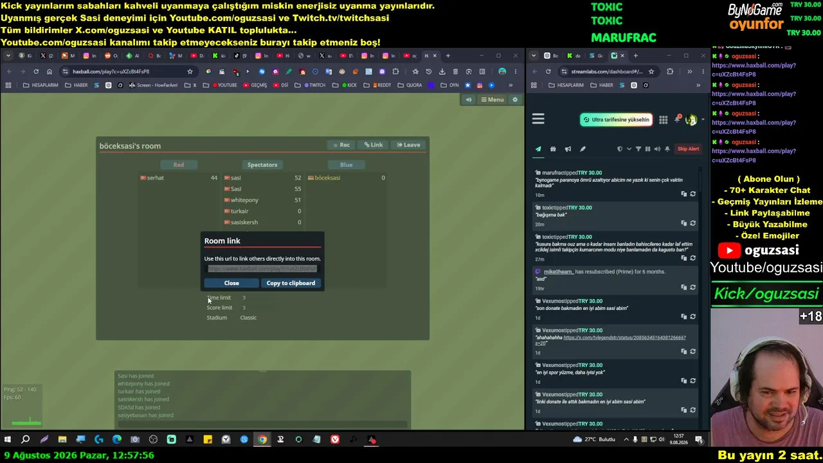This screenshot has height=463, width=823.
Task: Mute HaxBall game sound with speaker icon
Action: [468, 100]
